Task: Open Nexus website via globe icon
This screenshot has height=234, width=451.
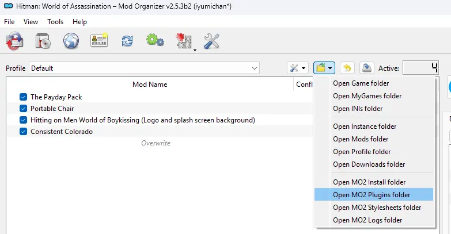Action: point(71,41)
